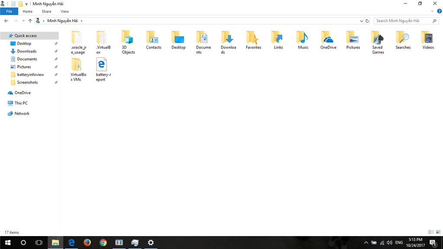Click New Folder quick access toolbar icon
Image resolution: width=443 pixels, height=249 pixels.
(20, 4)
